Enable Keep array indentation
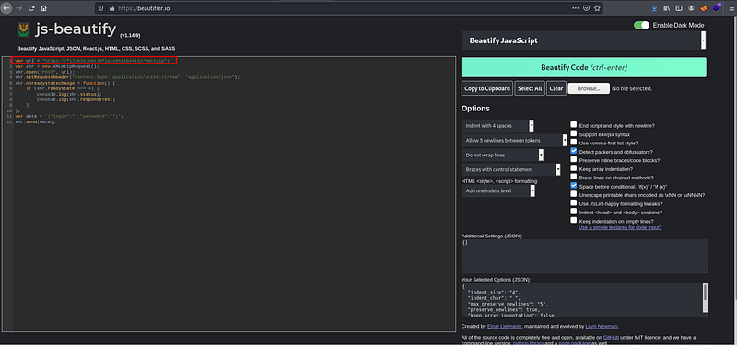 (574, 168)
